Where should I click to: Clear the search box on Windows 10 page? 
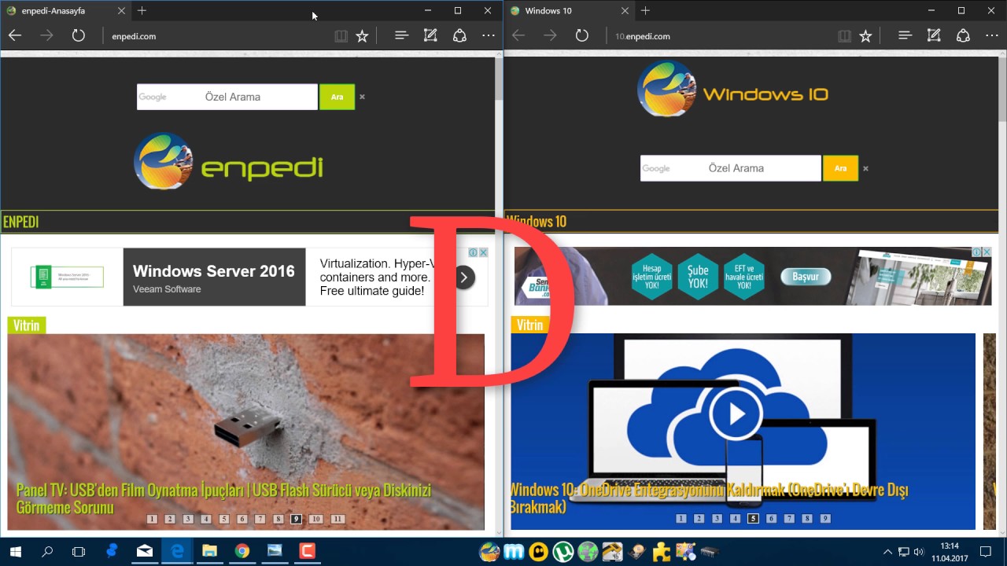(x=865, y=168)
